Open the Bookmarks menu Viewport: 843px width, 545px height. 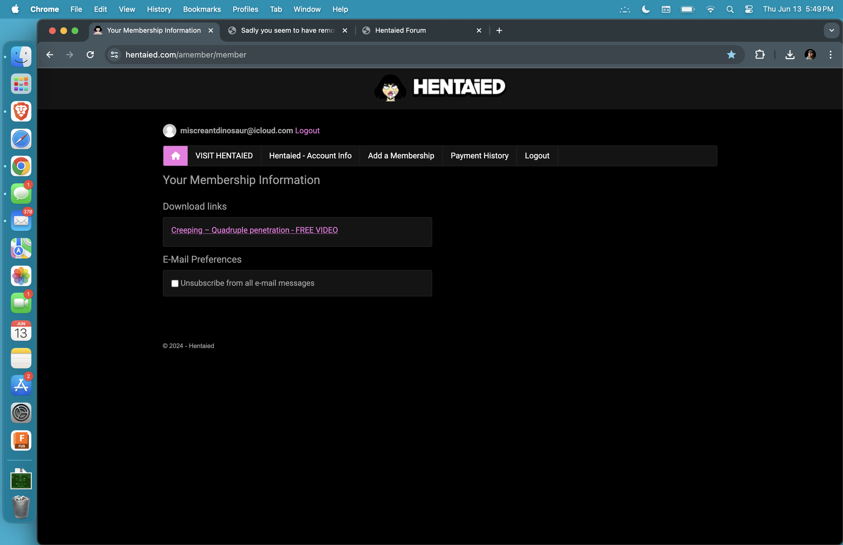click(202, 9)
